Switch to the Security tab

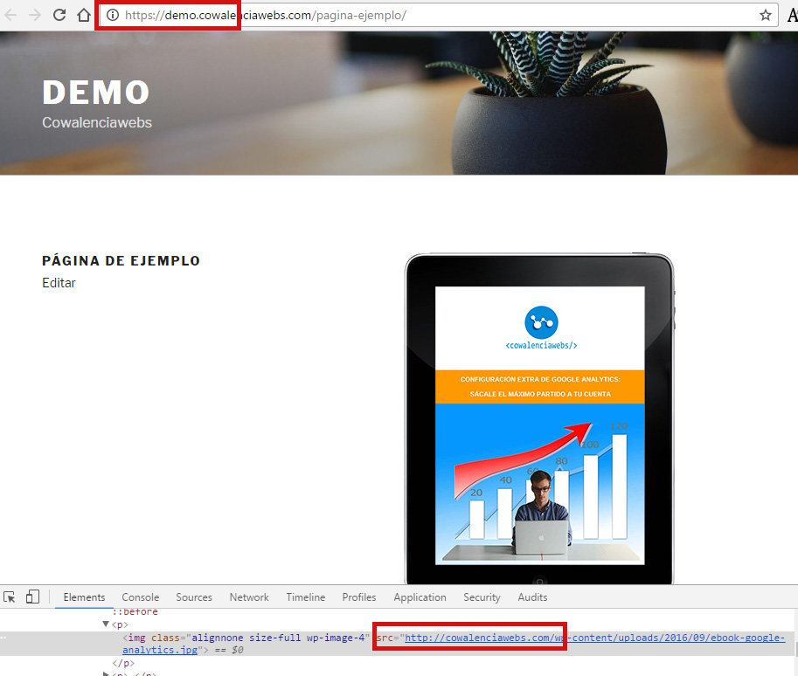tap(482, 597)
